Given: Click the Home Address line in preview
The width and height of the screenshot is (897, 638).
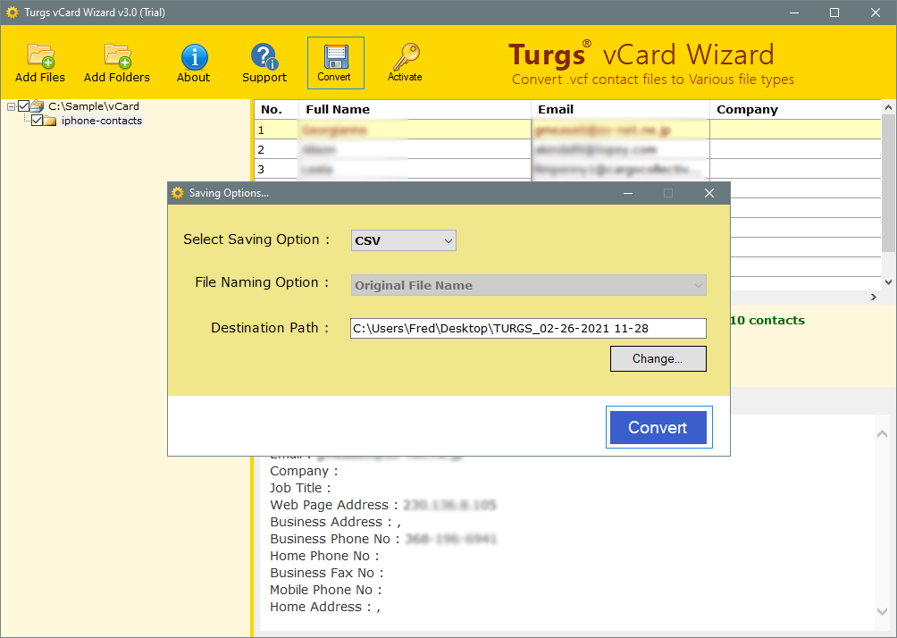Looking at the screenshot, I should click(325, 607).
